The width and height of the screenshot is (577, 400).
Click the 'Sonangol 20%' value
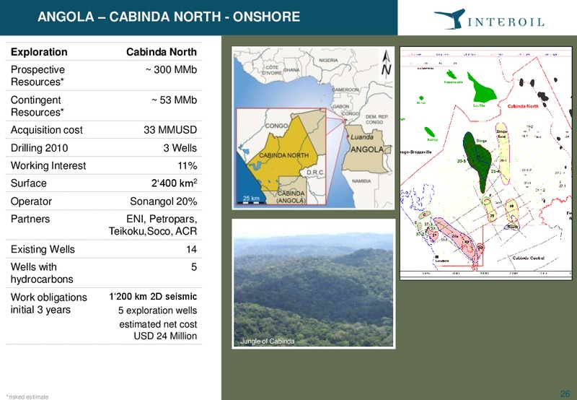(164, 201)
